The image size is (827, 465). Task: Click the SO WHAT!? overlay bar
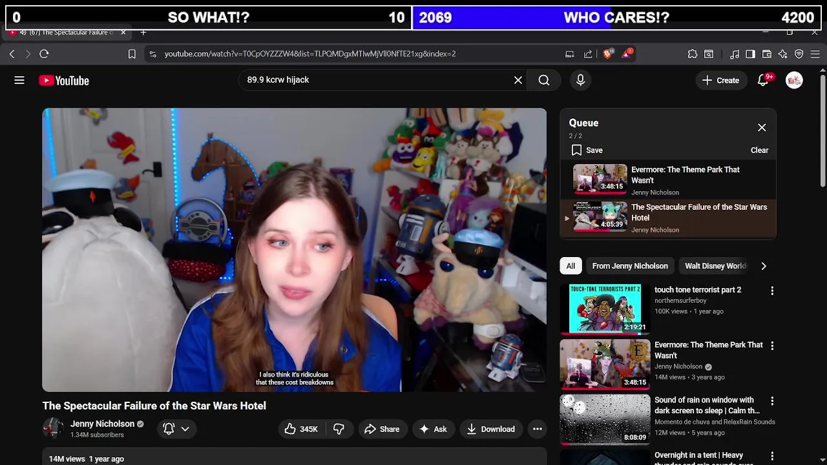point(209,17)
